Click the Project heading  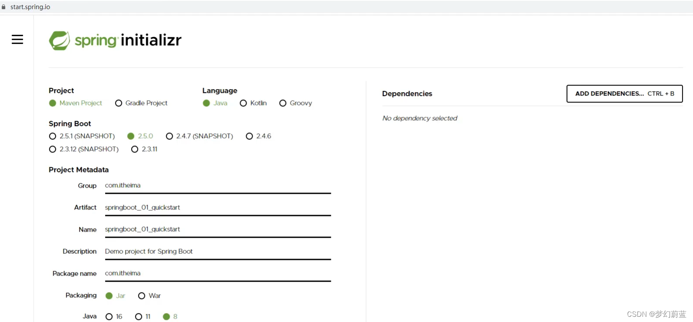click(61, 90)
